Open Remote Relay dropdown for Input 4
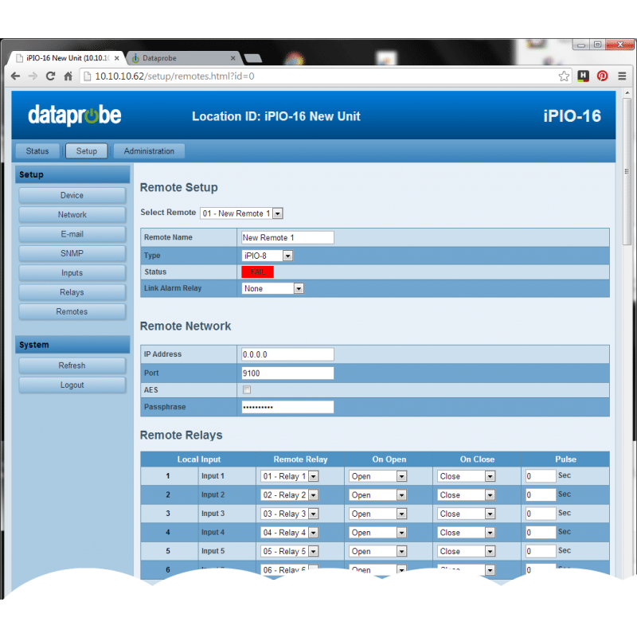 click(x=289, y=533)
